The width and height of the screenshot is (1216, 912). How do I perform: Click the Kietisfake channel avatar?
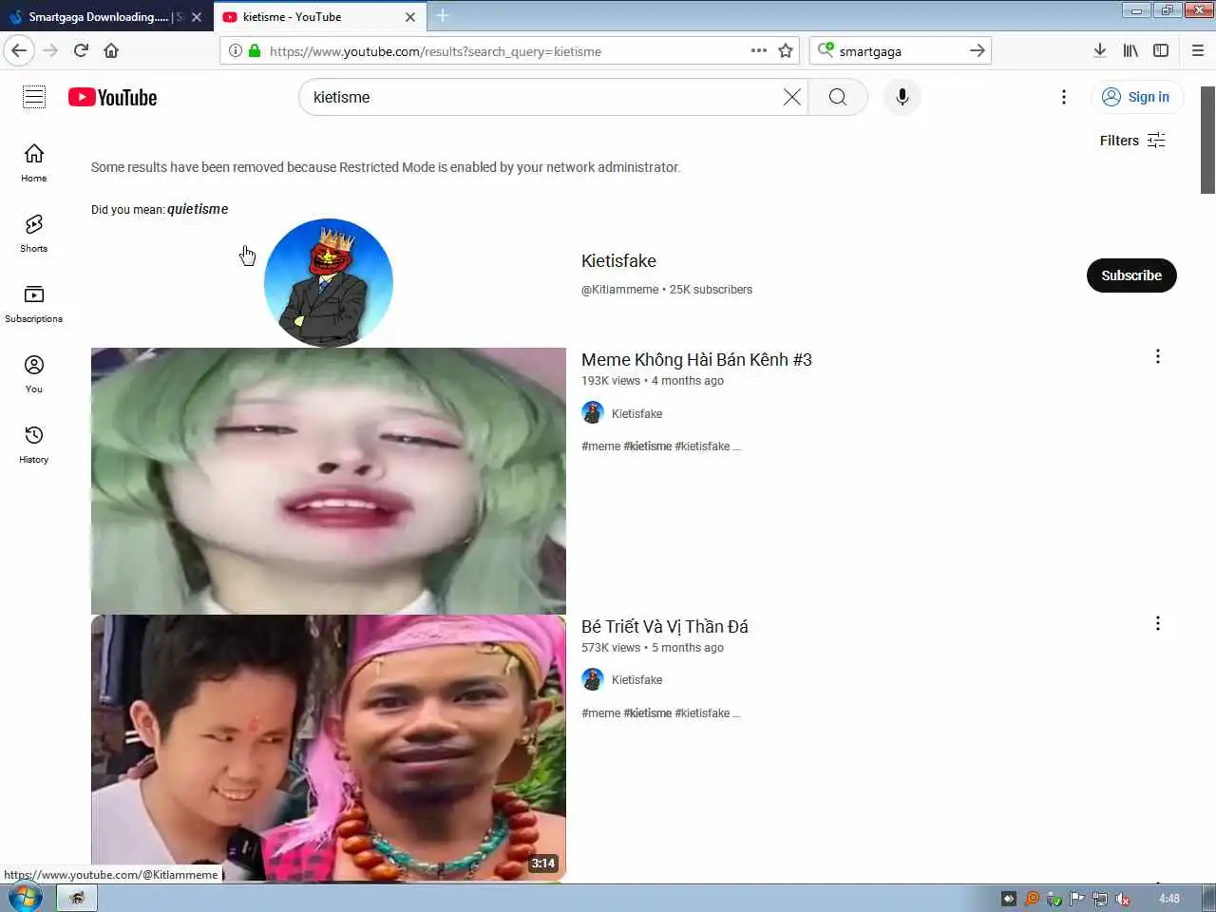coord(329,283)
